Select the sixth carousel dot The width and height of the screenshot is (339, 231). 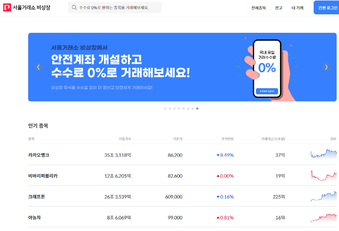pyautogui.click(x=188, y=109)
